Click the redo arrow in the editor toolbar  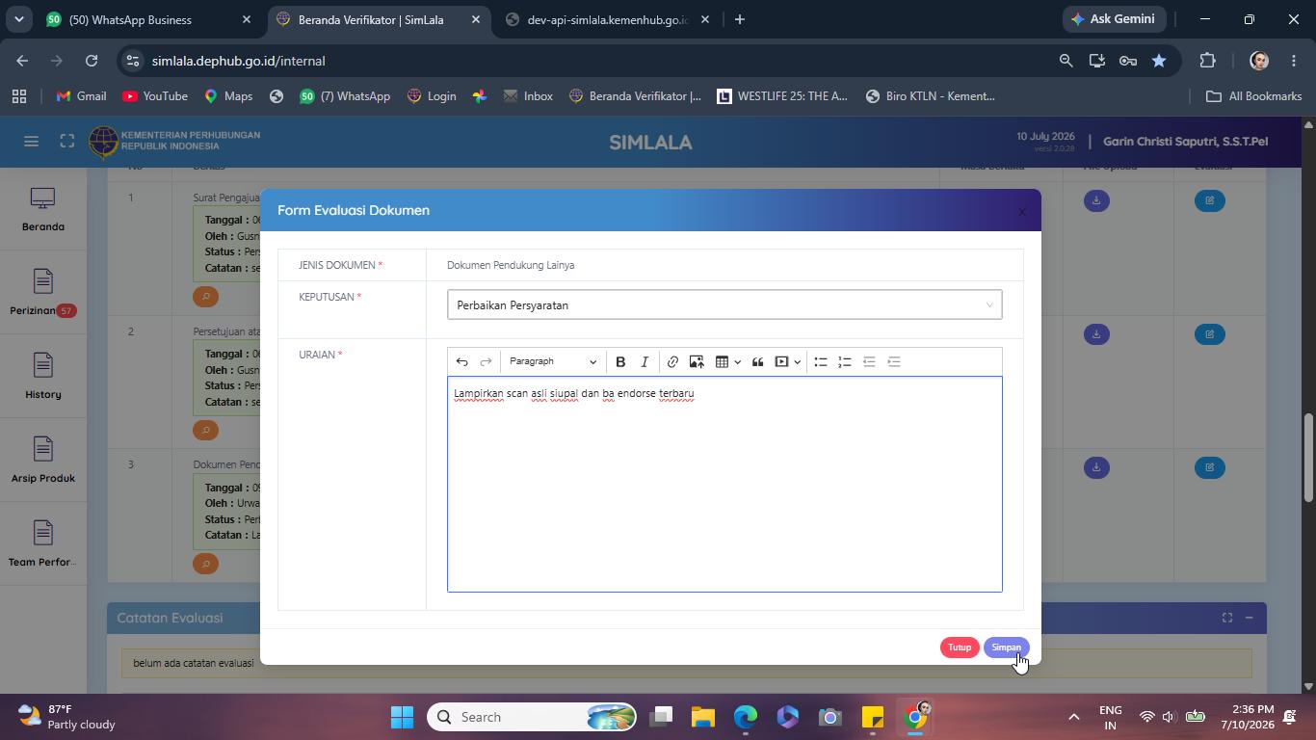pos(486,362)
